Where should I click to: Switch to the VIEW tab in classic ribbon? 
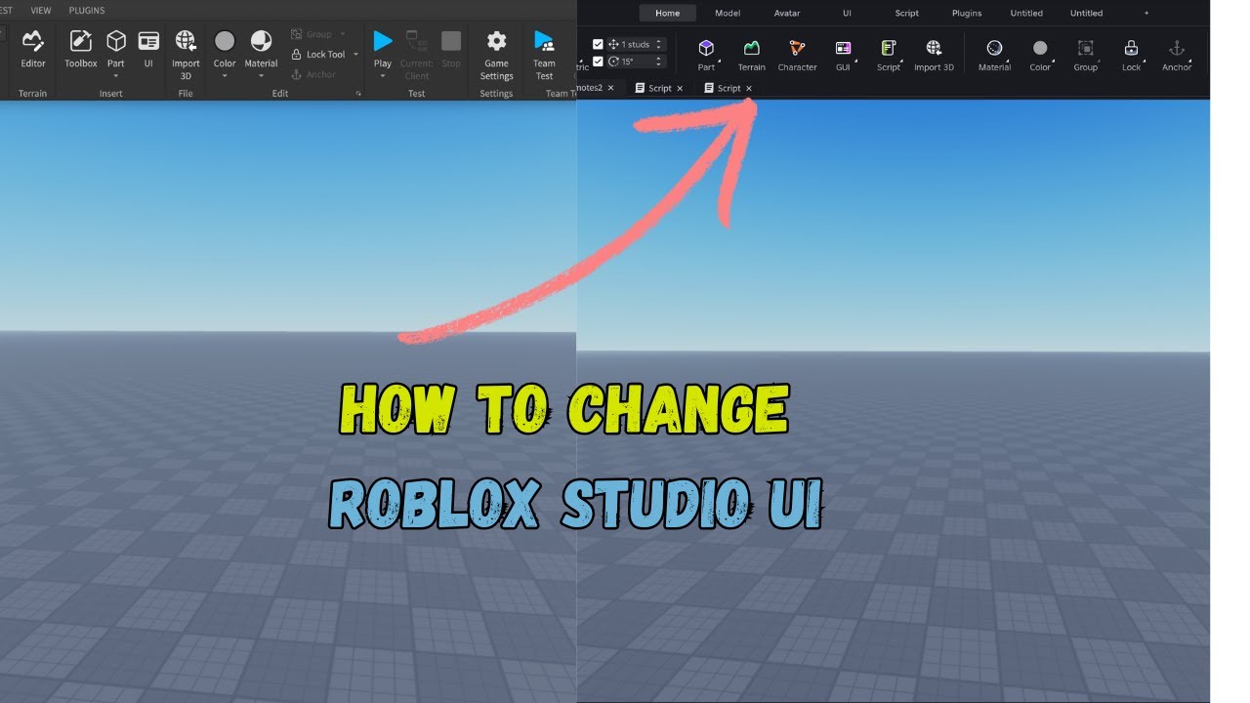pos(41,11)
